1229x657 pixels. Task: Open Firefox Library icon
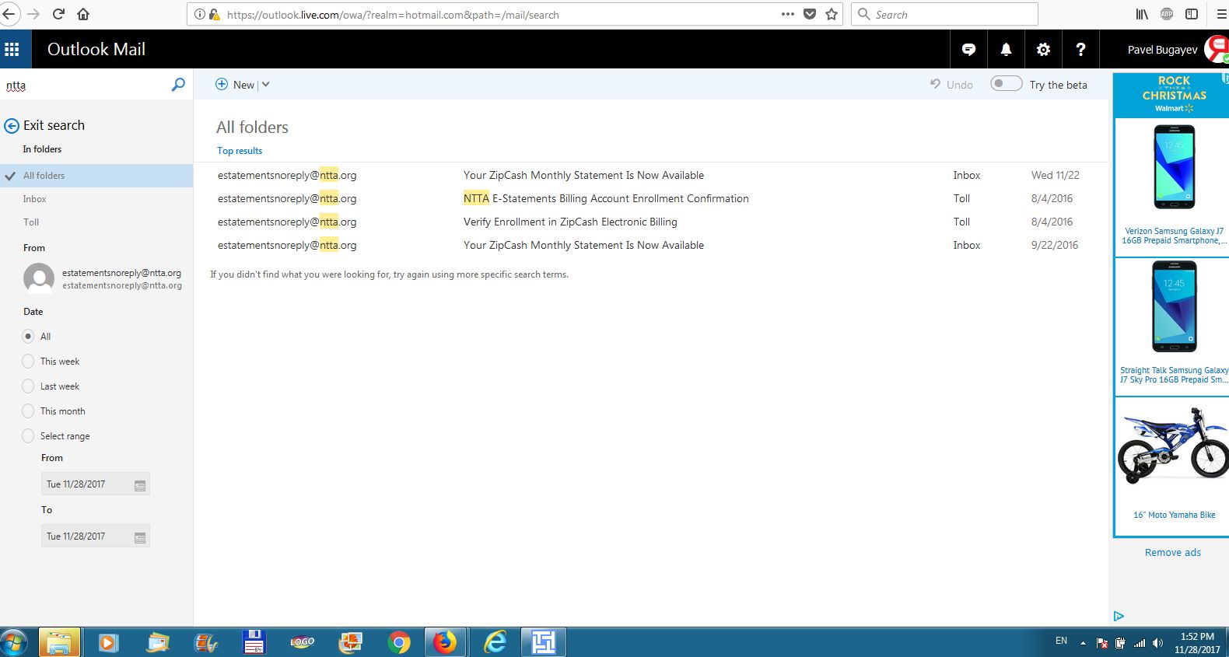(1142, 14)
